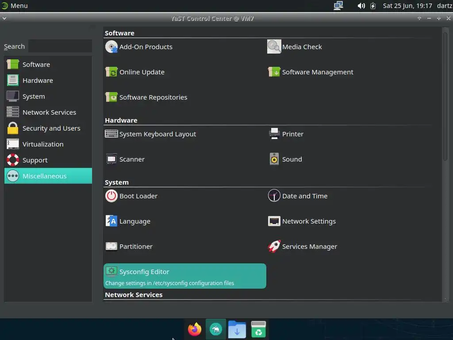Click the 'Date and Time' label
The height and width of the screenshot is (340, 453).
click(x=305, y=196)
